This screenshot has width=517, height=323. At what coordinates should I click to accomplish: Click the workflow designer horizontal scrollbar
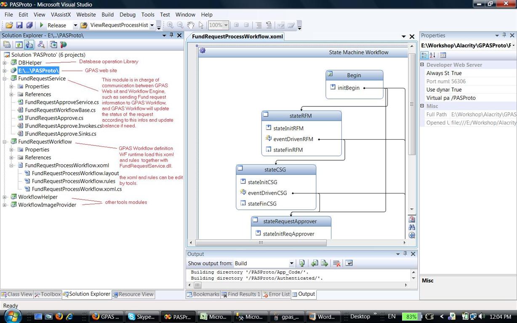point(261,243)
